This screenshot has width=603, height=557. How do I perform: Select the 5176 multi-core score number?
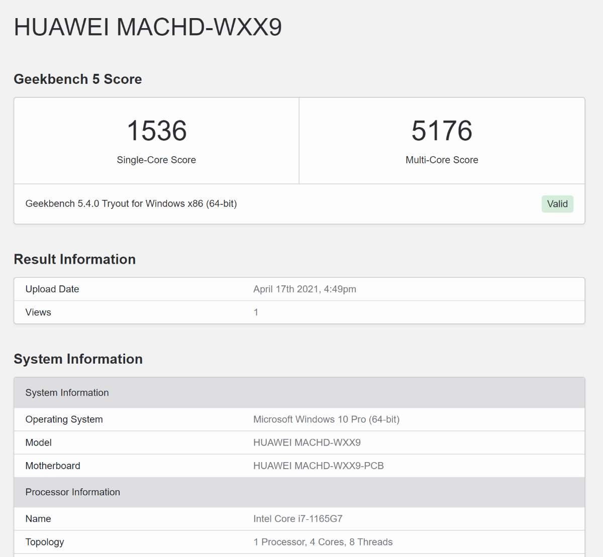pyautogui.click(x=442, y=131)
